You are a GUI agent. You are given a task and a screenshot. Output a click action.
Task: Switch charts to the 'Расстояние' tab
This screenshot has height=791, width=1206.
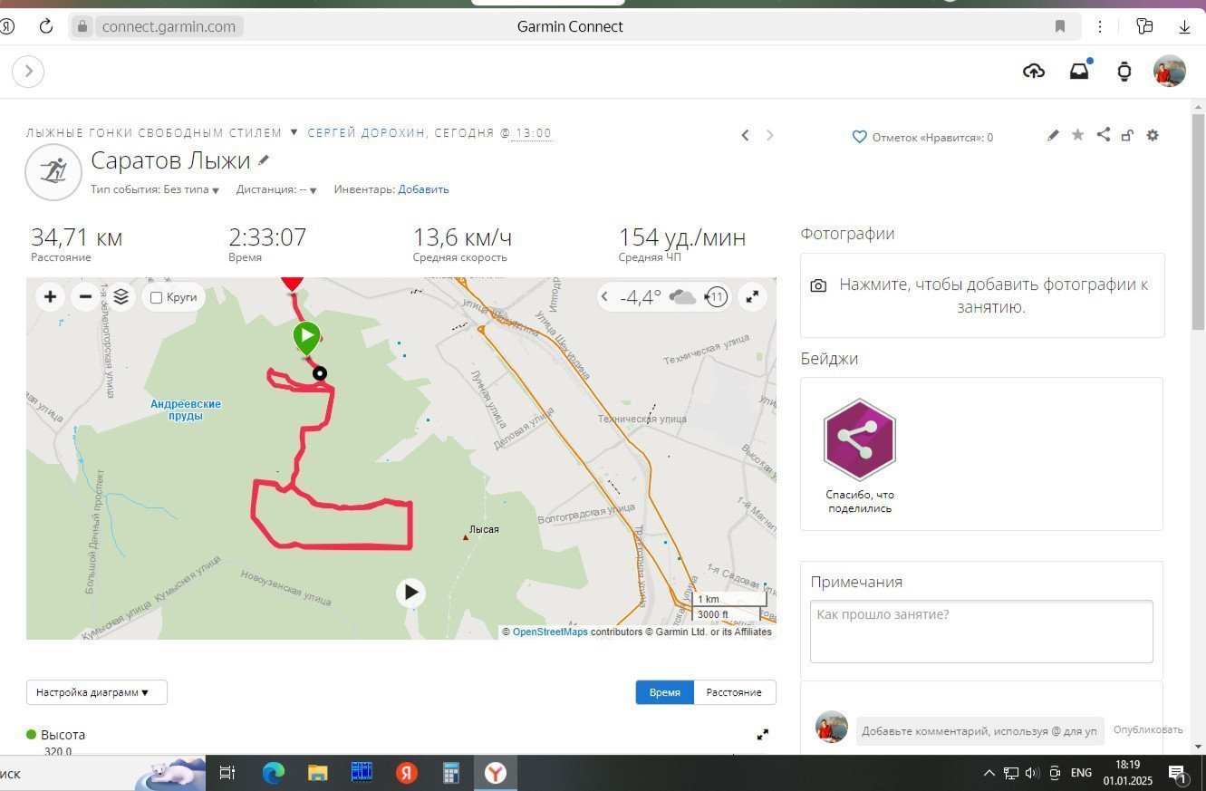[734, 692]
